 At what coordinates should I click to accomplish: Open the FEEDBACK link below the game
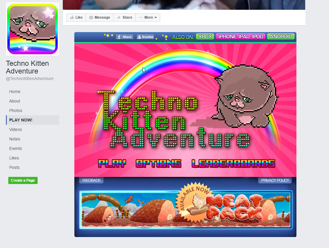coord(92,180)
